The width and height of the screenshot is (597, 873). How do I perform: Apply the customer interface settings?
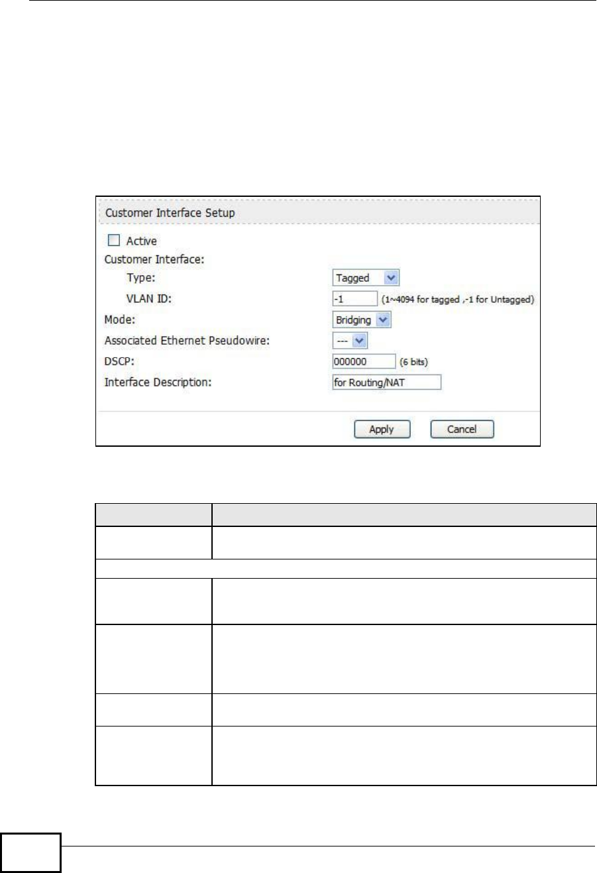(x=382, y=430)
